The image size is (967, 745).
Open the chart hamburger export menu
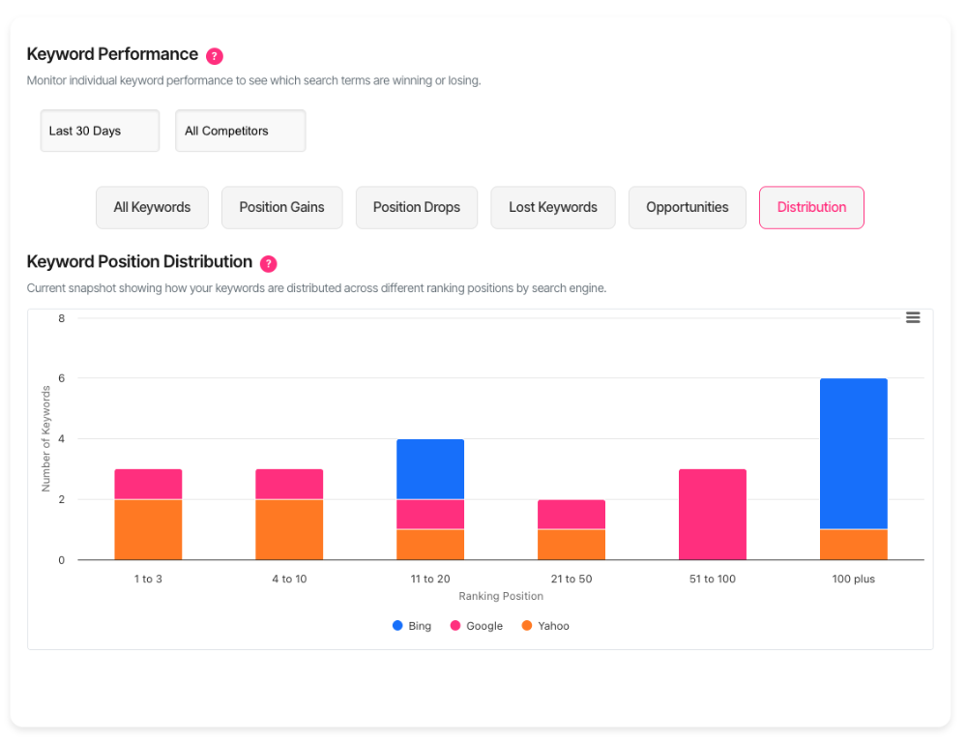[913, 317]
